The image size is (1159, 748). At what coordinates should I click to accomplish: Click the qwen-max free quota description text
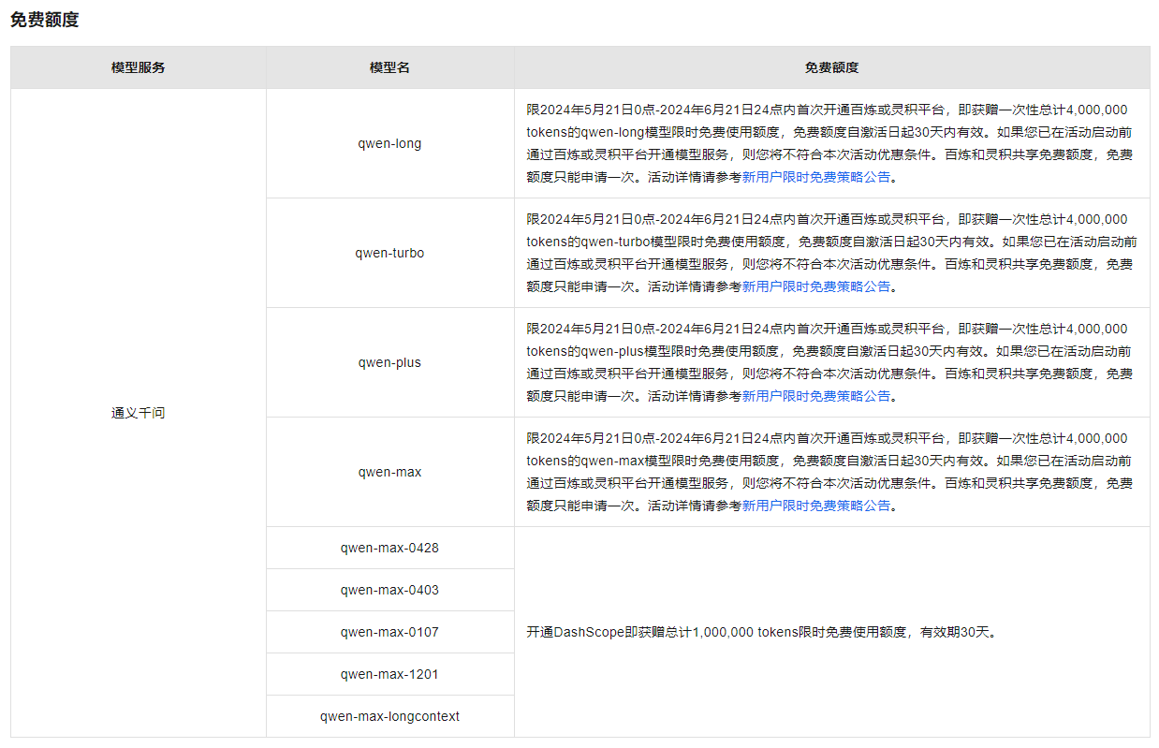pos(831,472)
